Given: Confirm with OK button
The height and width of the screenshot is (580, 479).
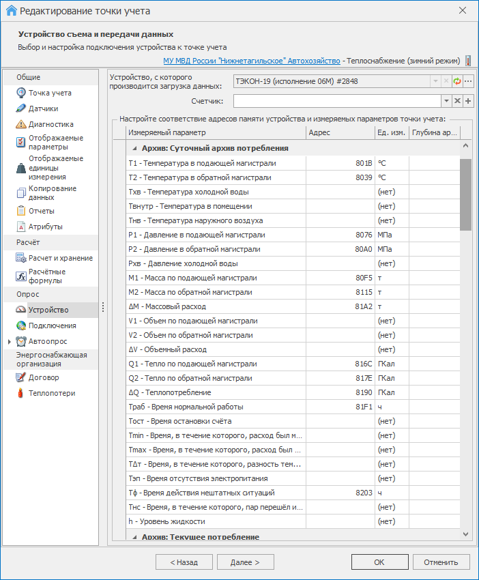Looking at the screenshot, I should [x=379, y=562].
